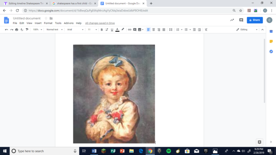Click the Windows Start button
This screenshot has height=155, width=276.
(x=5, y=151)
